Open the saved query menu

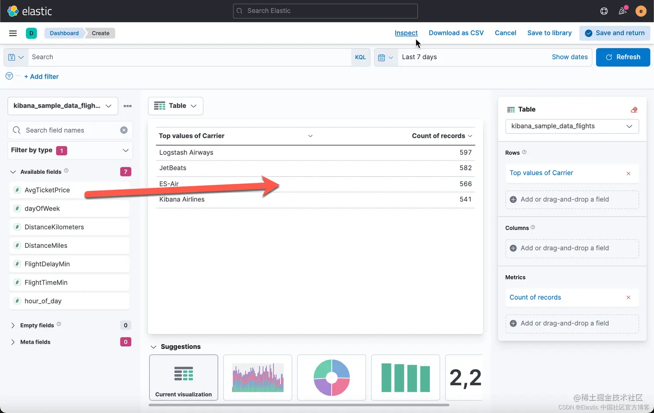click(16, 57)
